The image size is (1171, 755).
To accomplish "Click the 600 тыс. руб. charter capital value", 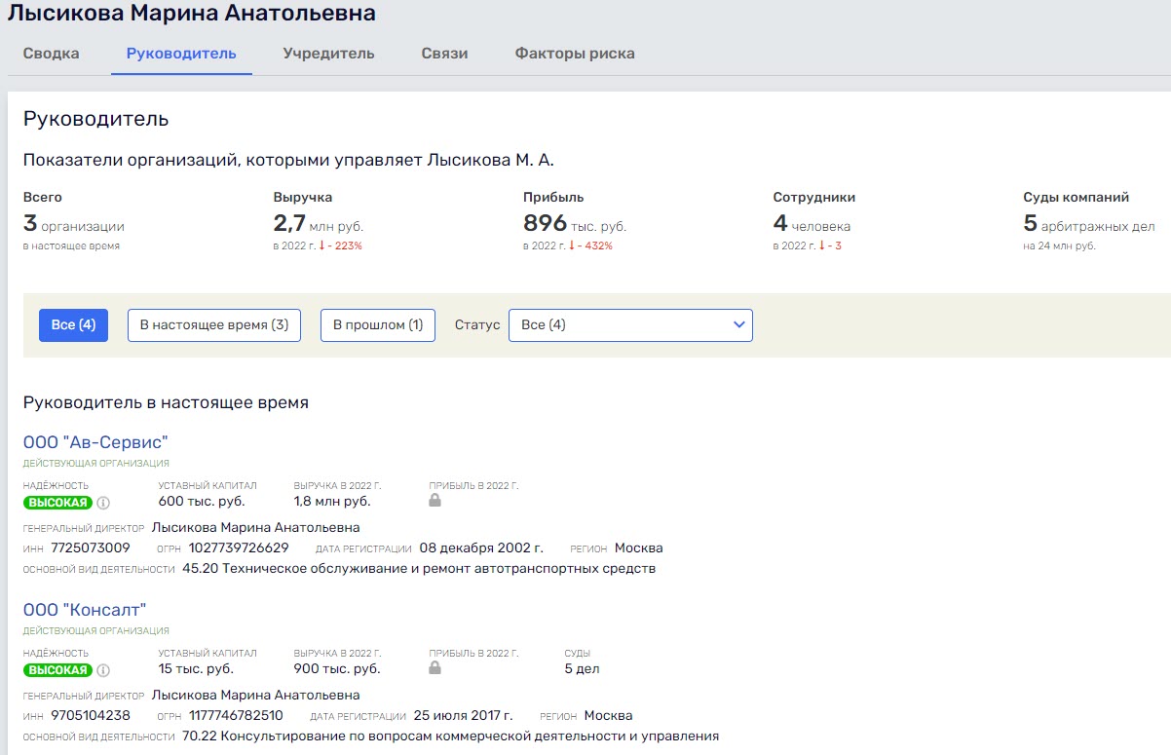I will (x=202, y=502).
